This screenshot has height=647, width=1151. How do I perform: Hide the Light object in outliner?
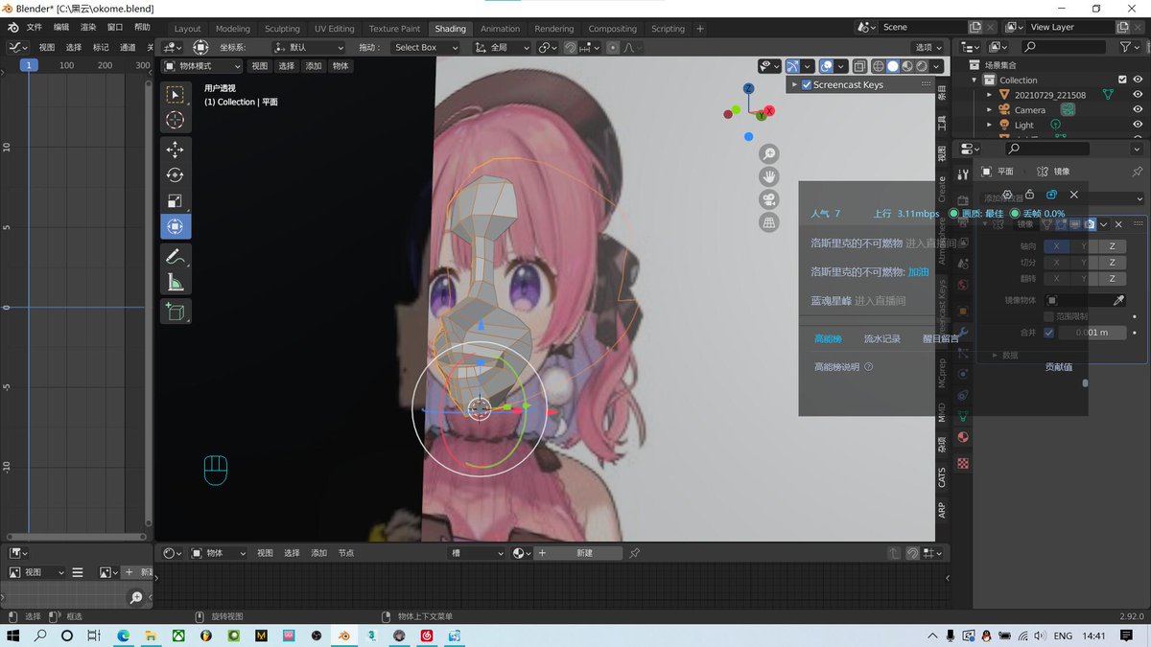(1138, 125)
